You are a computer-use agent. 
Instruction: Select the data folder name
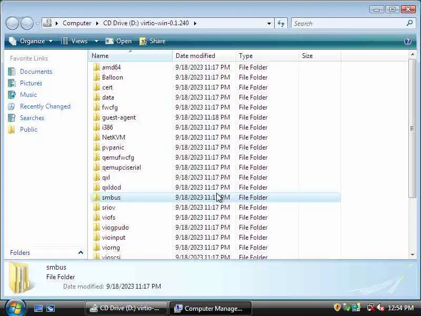(108, 97)
